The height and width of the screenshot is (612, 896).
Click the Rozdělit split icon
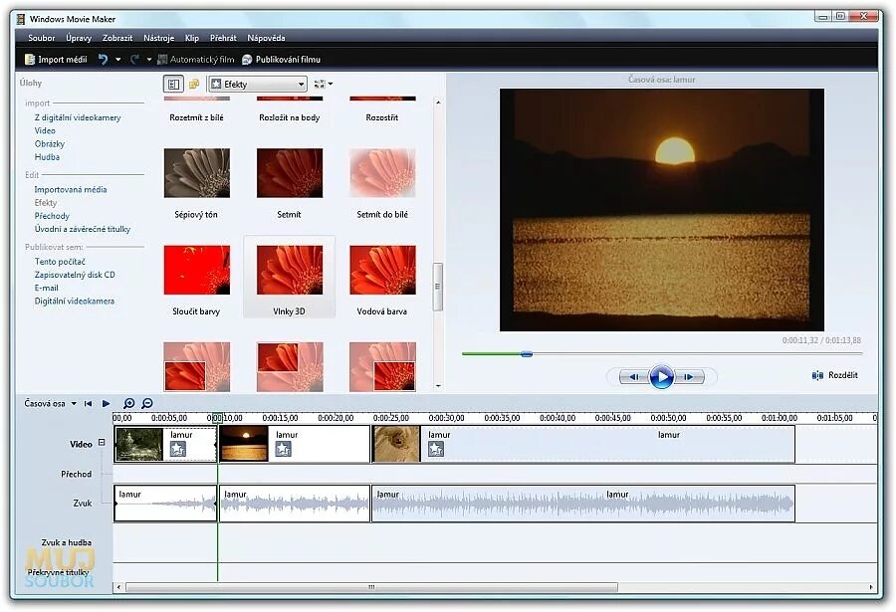[x=817, y=375]
